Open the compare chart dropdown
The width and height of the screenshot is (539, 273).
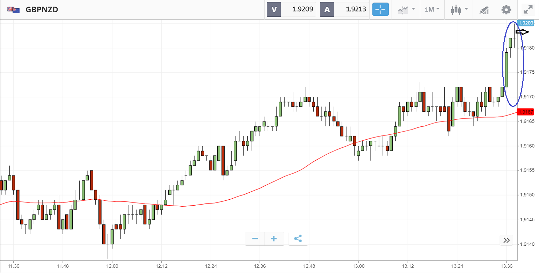[406, 9]
